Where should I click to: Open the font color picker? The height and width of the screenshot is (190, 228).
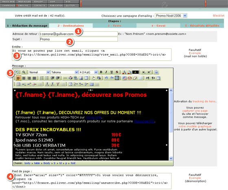(x=124, y=72)
